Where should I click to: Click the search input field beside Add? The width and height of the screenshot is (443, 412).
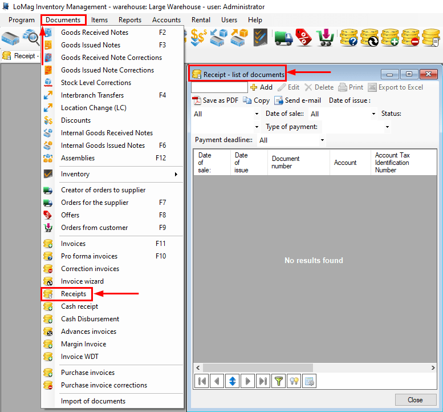click(220, 87)
